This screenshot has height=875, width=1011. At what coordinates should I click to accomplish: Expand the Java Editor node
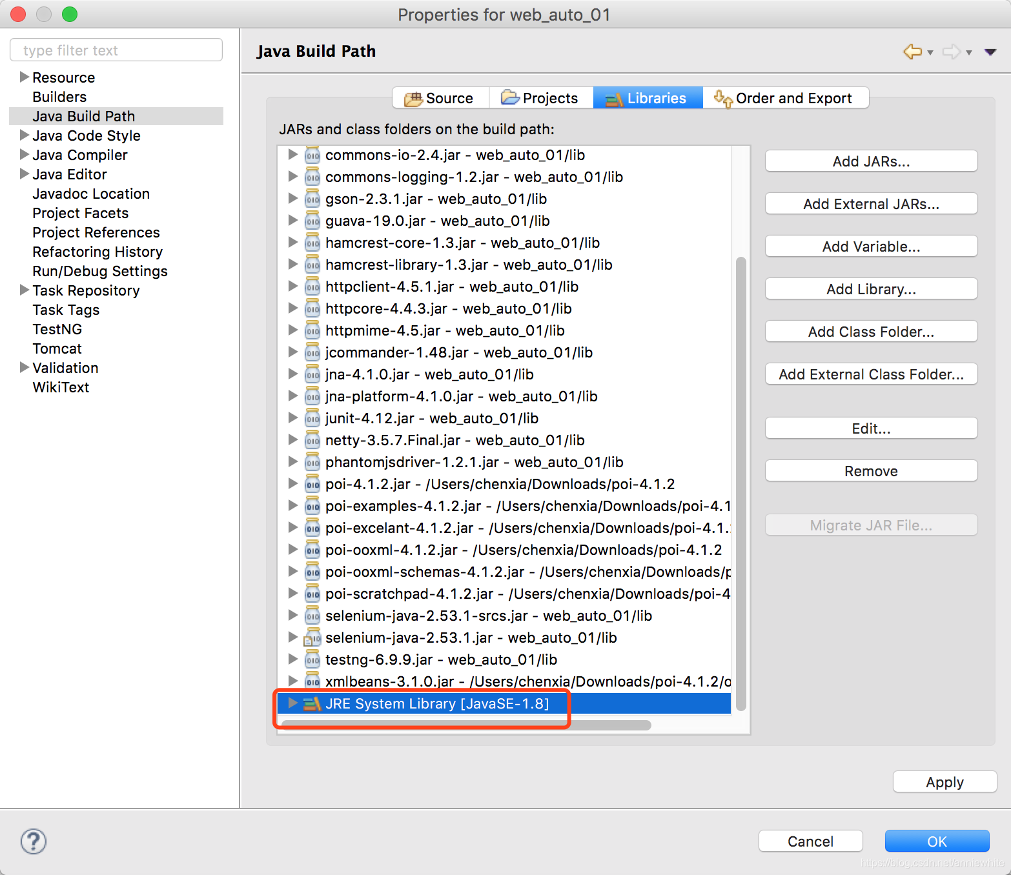pos(25,174)
